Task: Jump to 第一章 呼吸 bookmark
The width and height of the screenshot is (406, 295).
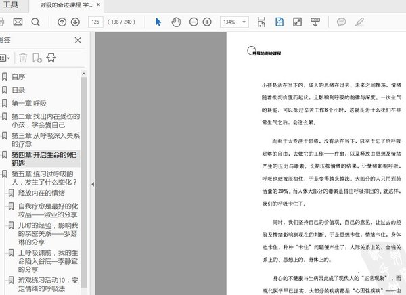Action: coord(28,104)
